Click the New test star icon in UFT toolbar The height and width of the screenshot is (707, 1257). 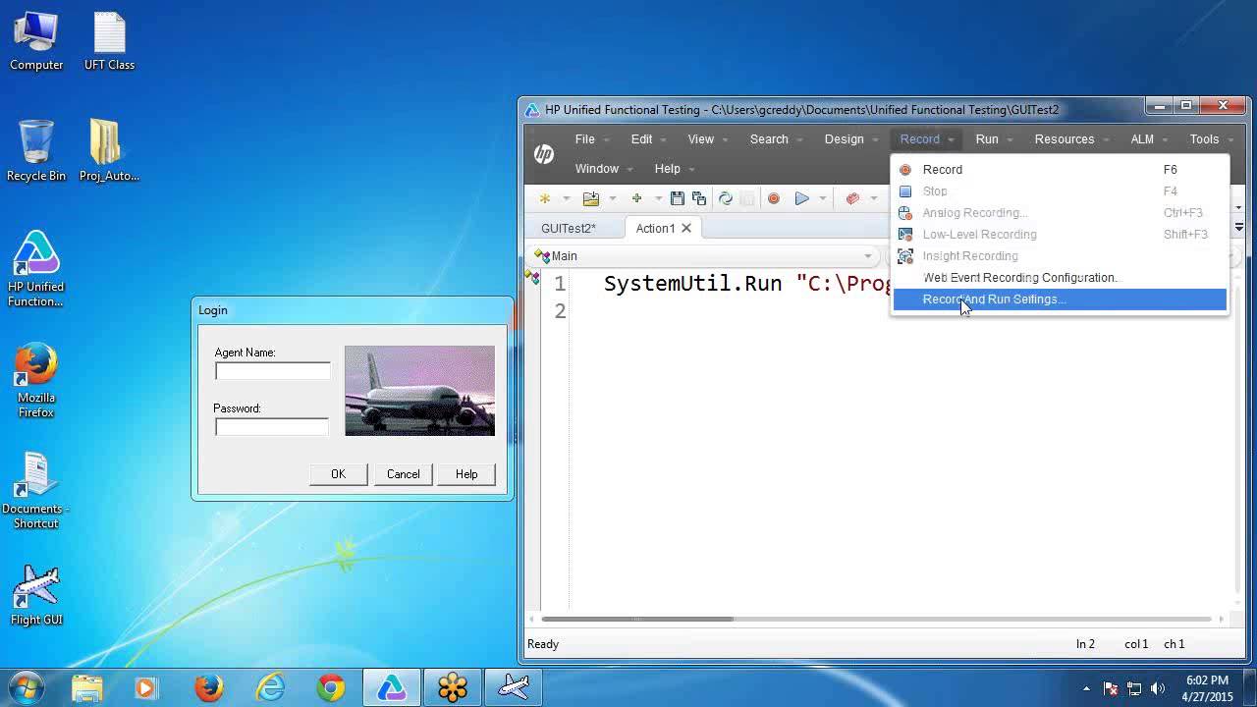pos(545,198)
